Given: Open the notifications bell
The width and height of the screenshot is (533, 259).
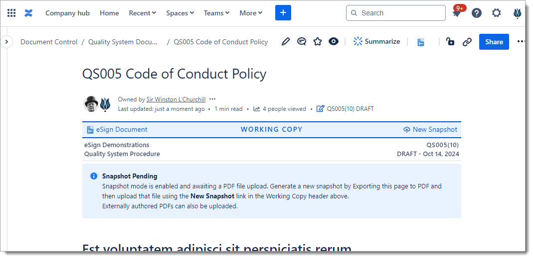Looking at the screenshot, I should 457,13.
